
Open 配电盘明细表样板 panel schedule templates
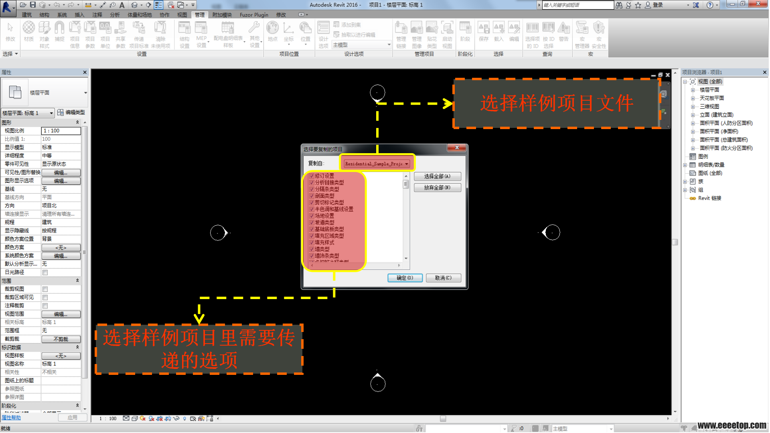pyautogui.click(x=228, y=34)
